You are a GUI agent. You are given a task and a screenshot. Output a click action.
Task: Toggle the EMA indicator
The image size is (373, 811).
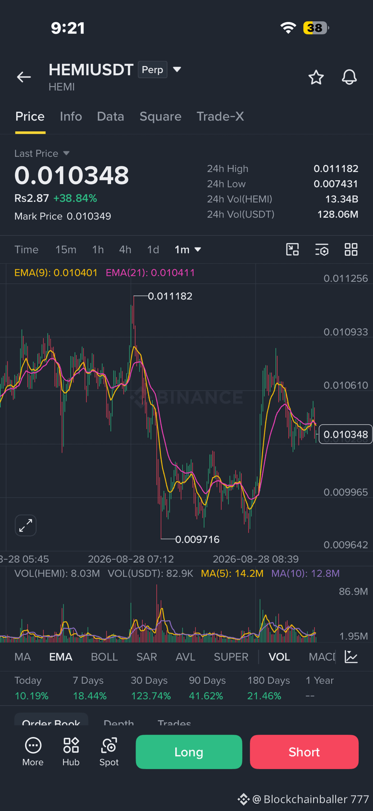[x=61, y=657]
